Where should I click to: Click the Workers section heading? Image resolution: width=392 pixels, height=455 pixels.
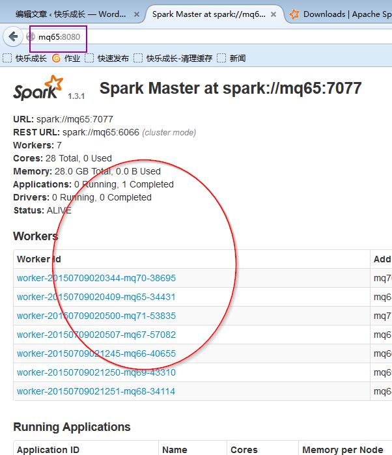(36, 236)
